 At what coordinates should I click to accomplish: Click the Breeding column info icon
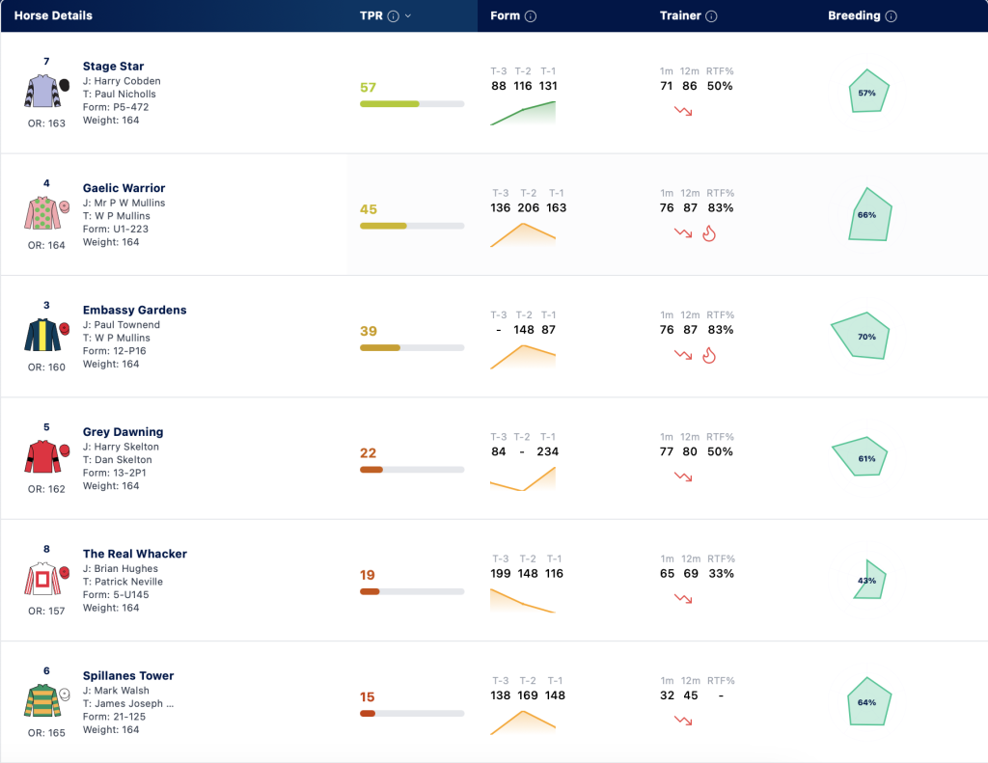(x=891, y=16)
